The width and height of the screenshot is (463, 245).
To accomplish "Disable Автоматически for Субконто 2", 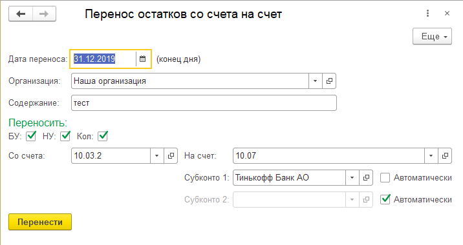I will pyautogui.click(x=385, y=199).
